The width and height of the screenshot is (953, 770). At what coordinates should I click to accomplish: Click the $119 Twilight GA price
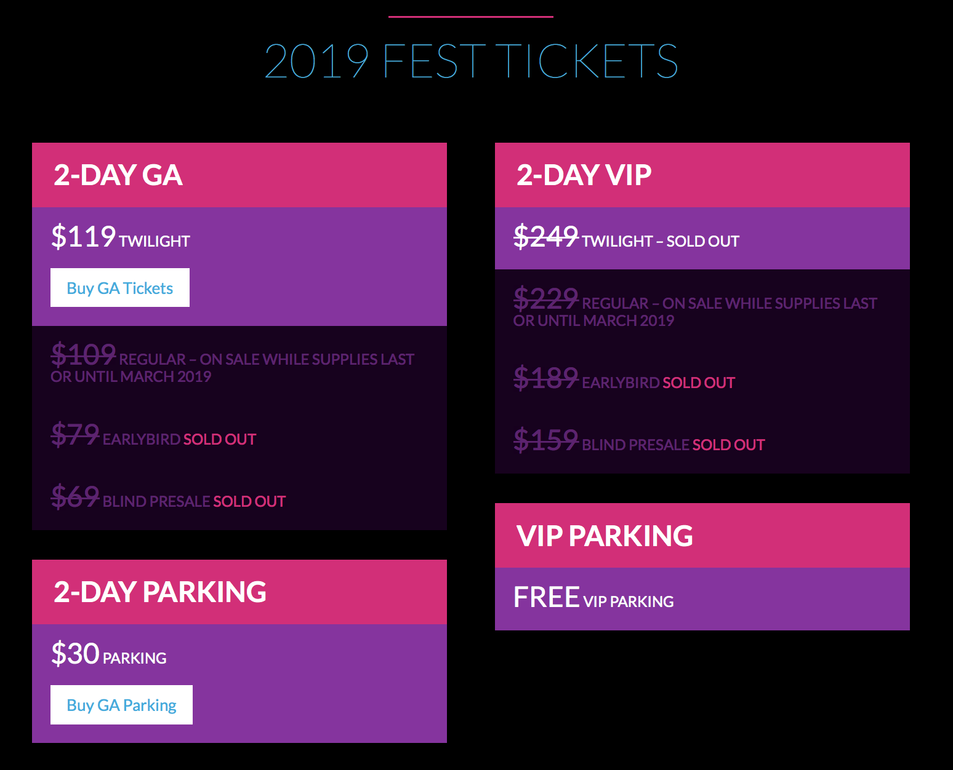point(121,237)
